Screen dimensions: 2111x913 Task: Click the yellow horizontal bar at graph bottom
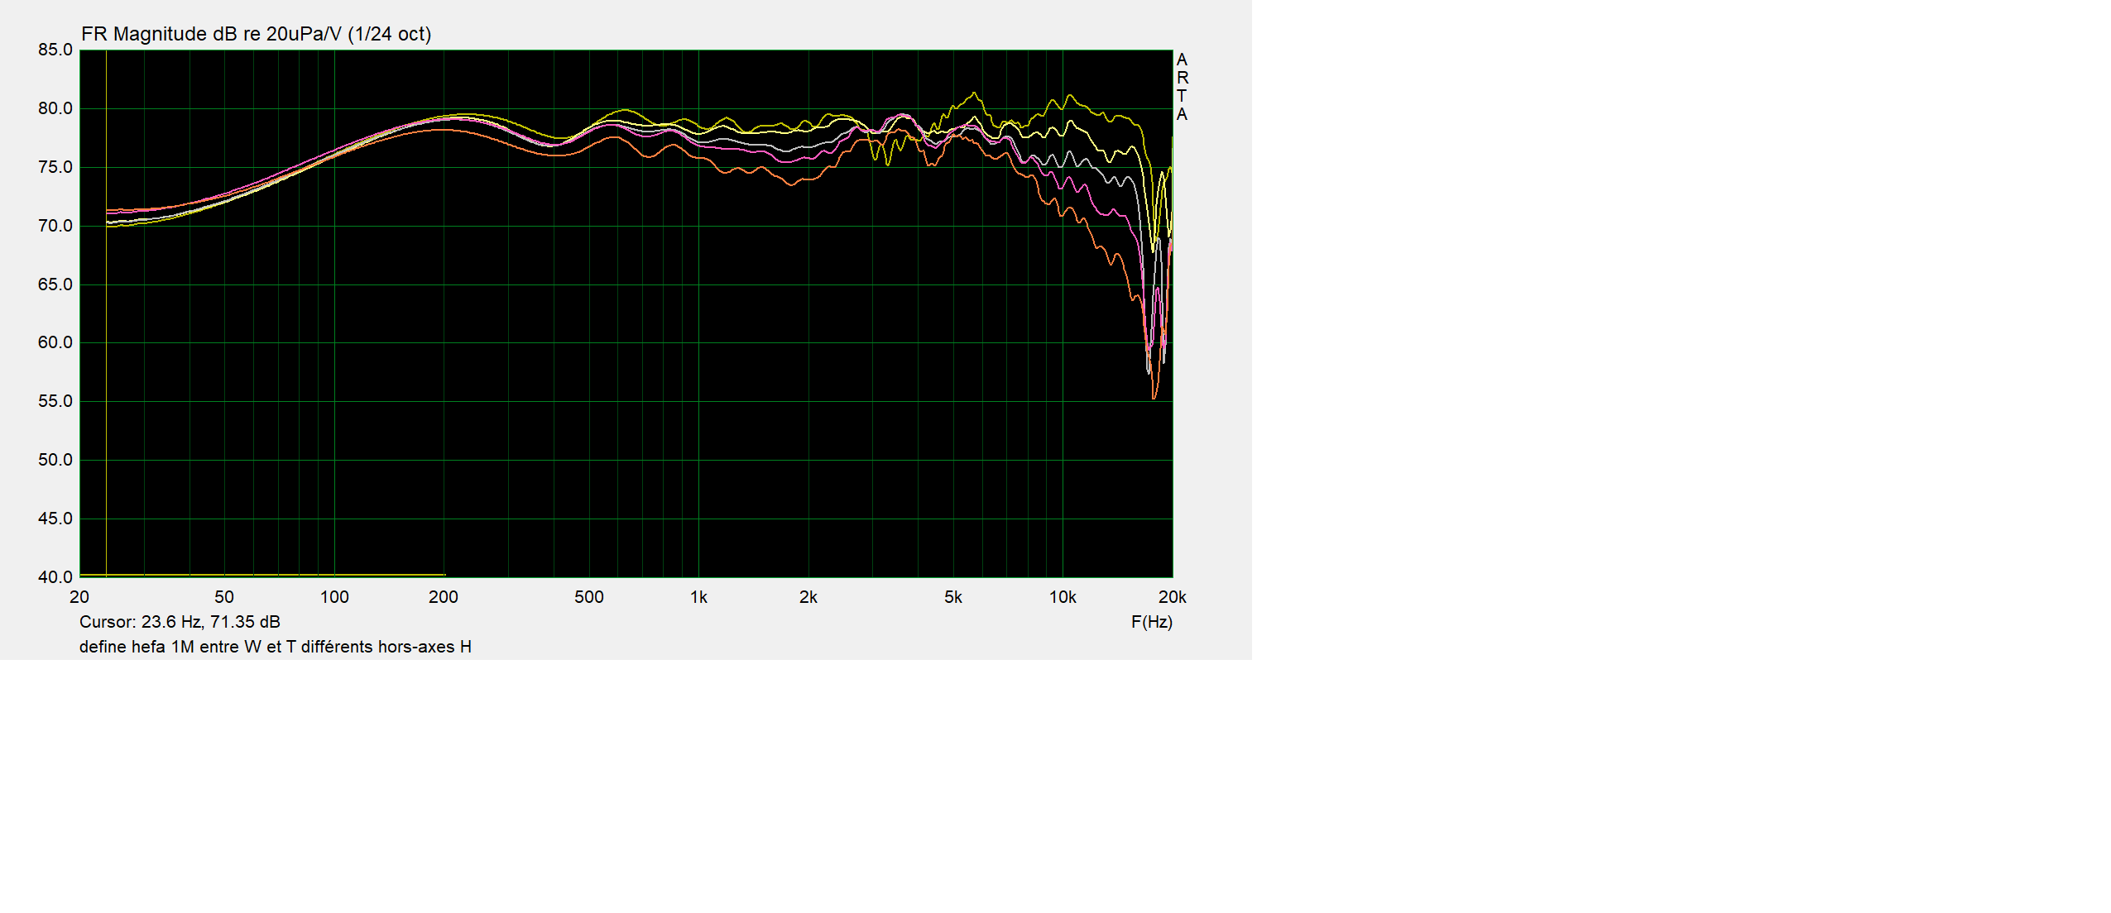(x=261, y=575)
